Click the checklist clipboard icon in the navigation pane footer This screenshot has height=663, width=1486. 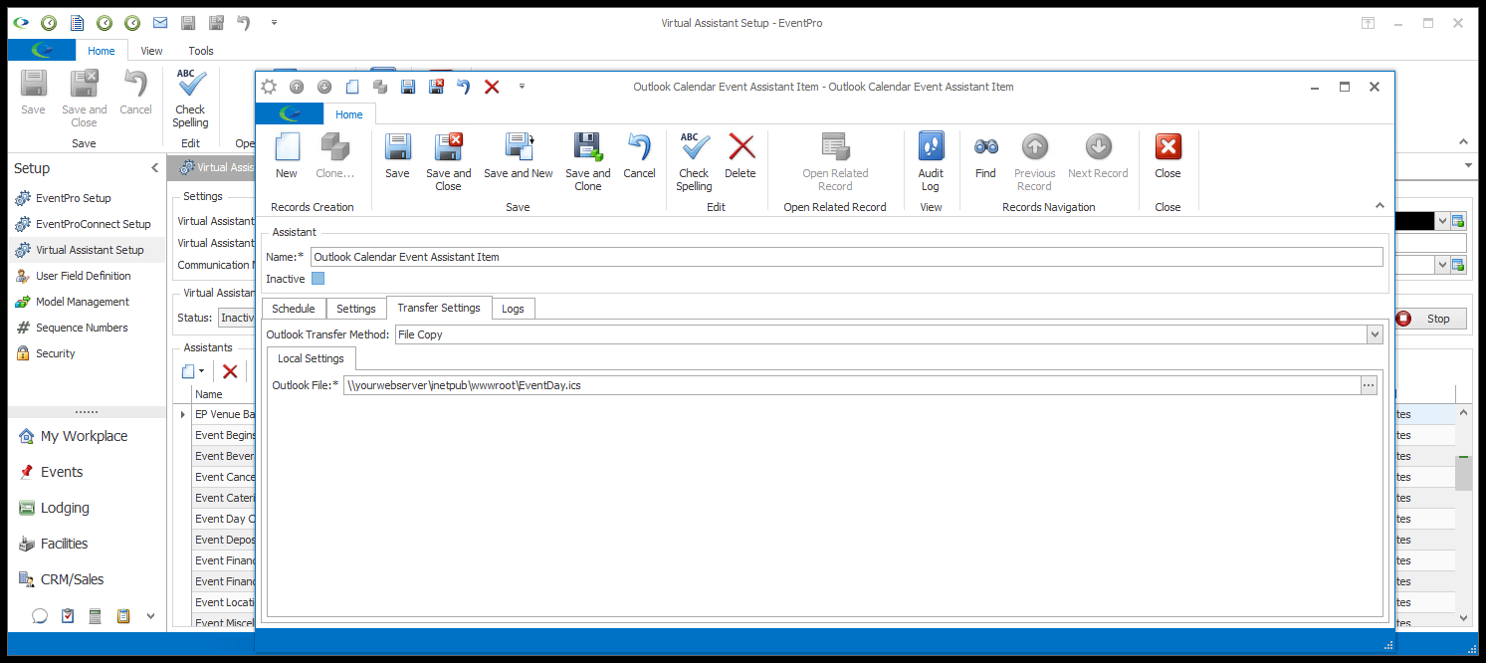point(68,616)
